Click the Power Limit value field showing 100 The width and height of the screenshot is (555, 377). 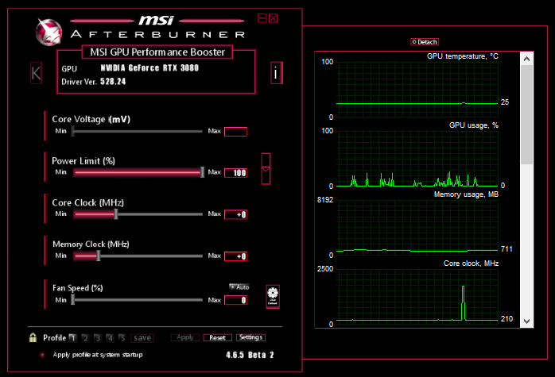click(x=235, y=173)
